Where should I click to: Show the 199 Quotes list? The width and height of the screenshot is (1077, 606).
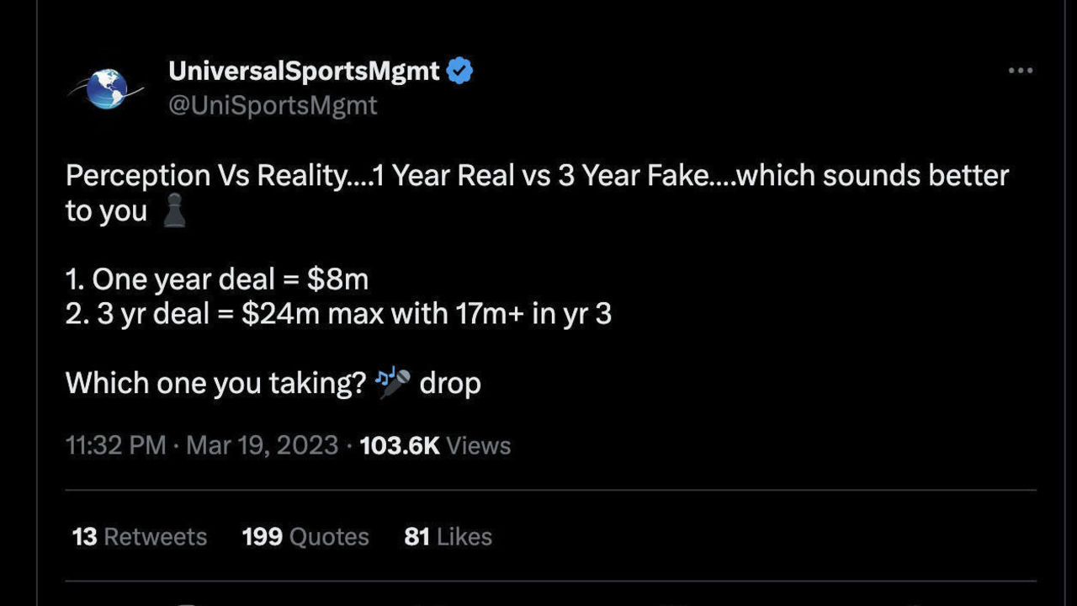pyautogui.click(x=305, y=537)
